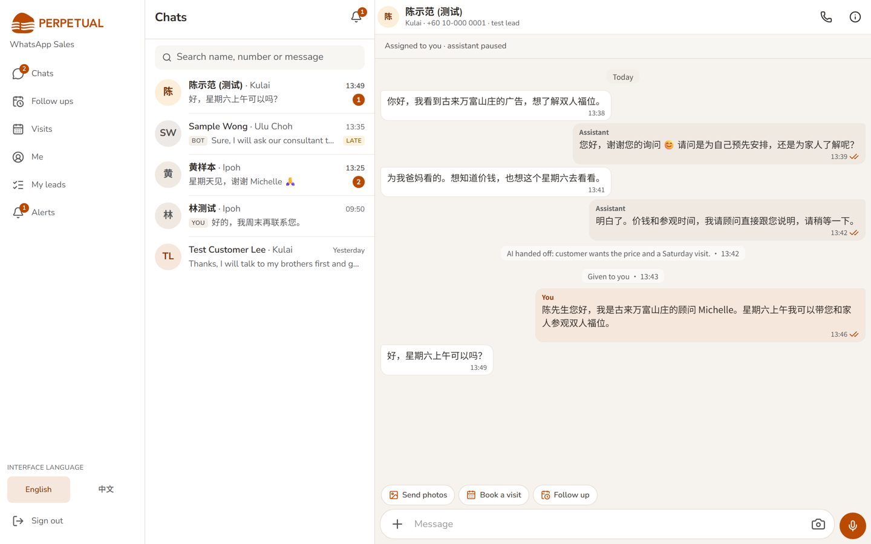Open chat with 林测试 Ipoh

tap(259, 216)
